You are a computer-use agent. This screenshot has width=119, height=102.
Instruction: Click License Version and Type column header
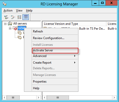(74, 24)
